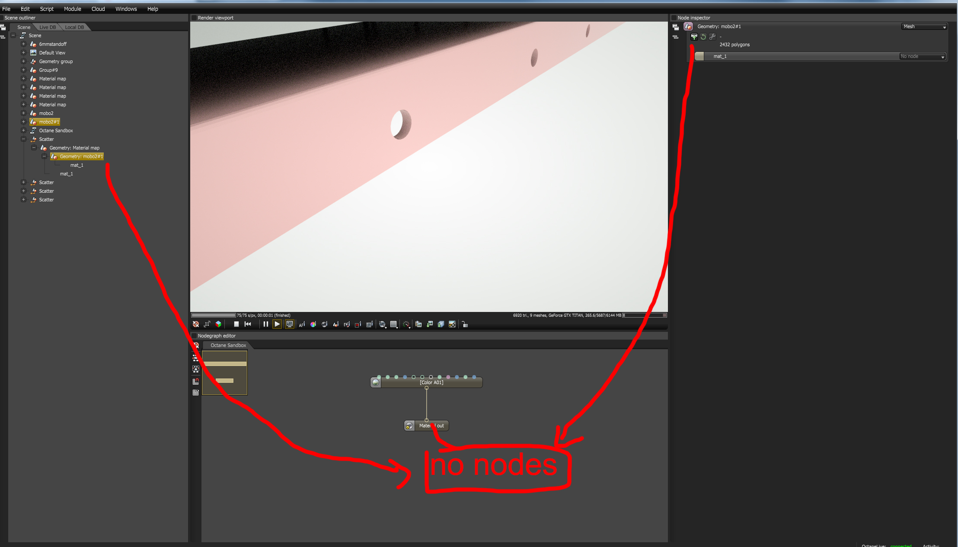
Task: Select the Material out node
Action: coord(427,426)
